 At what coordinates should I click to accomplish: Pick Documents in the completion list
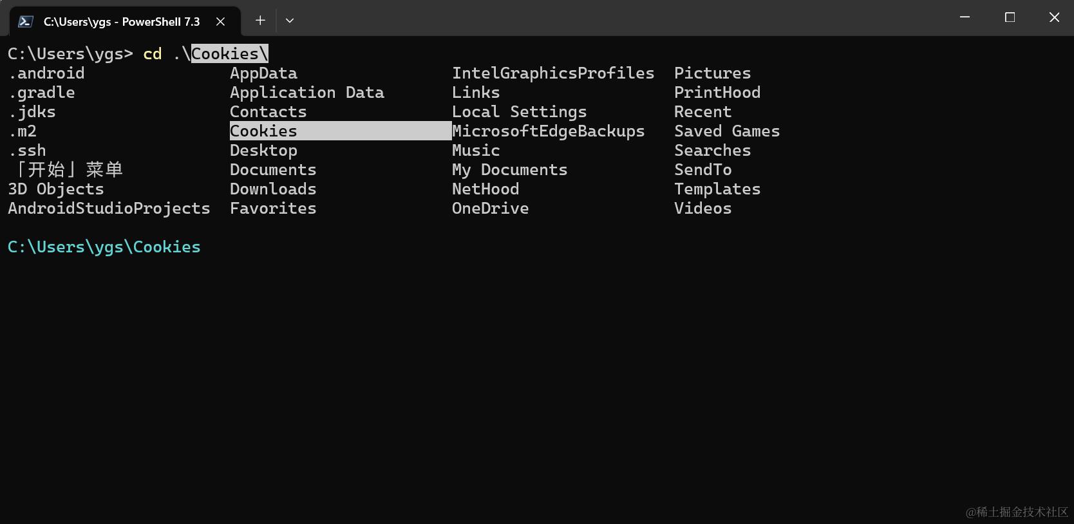click(273, 170)
